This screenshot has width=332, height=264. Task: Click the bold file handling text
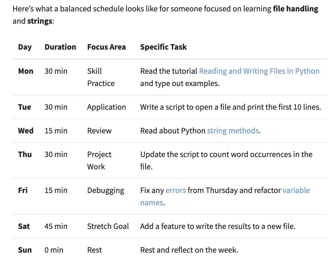295,9
